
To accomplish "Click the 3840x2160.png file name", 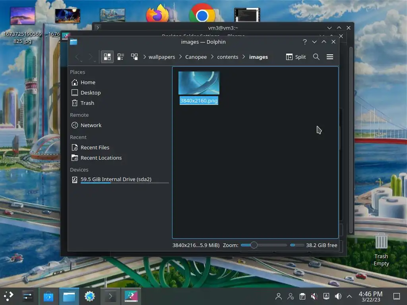I will (199, 100).
